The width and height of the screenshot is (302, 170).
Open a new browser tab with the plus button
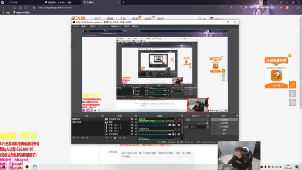point(124,2)
